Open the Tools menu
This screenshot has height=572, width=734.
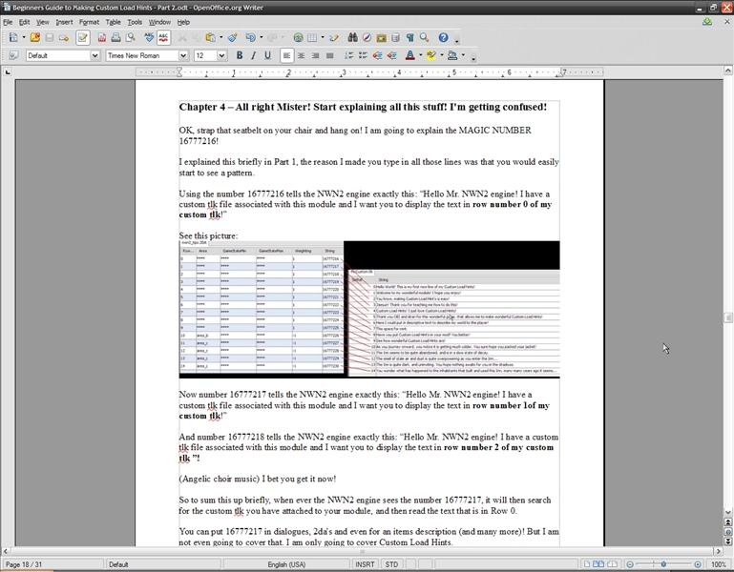[x=135, y=22]
